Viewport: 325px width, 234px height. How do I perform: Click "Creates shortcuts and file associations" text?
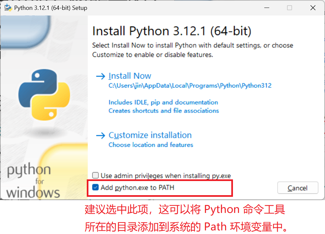click(164, 111)
